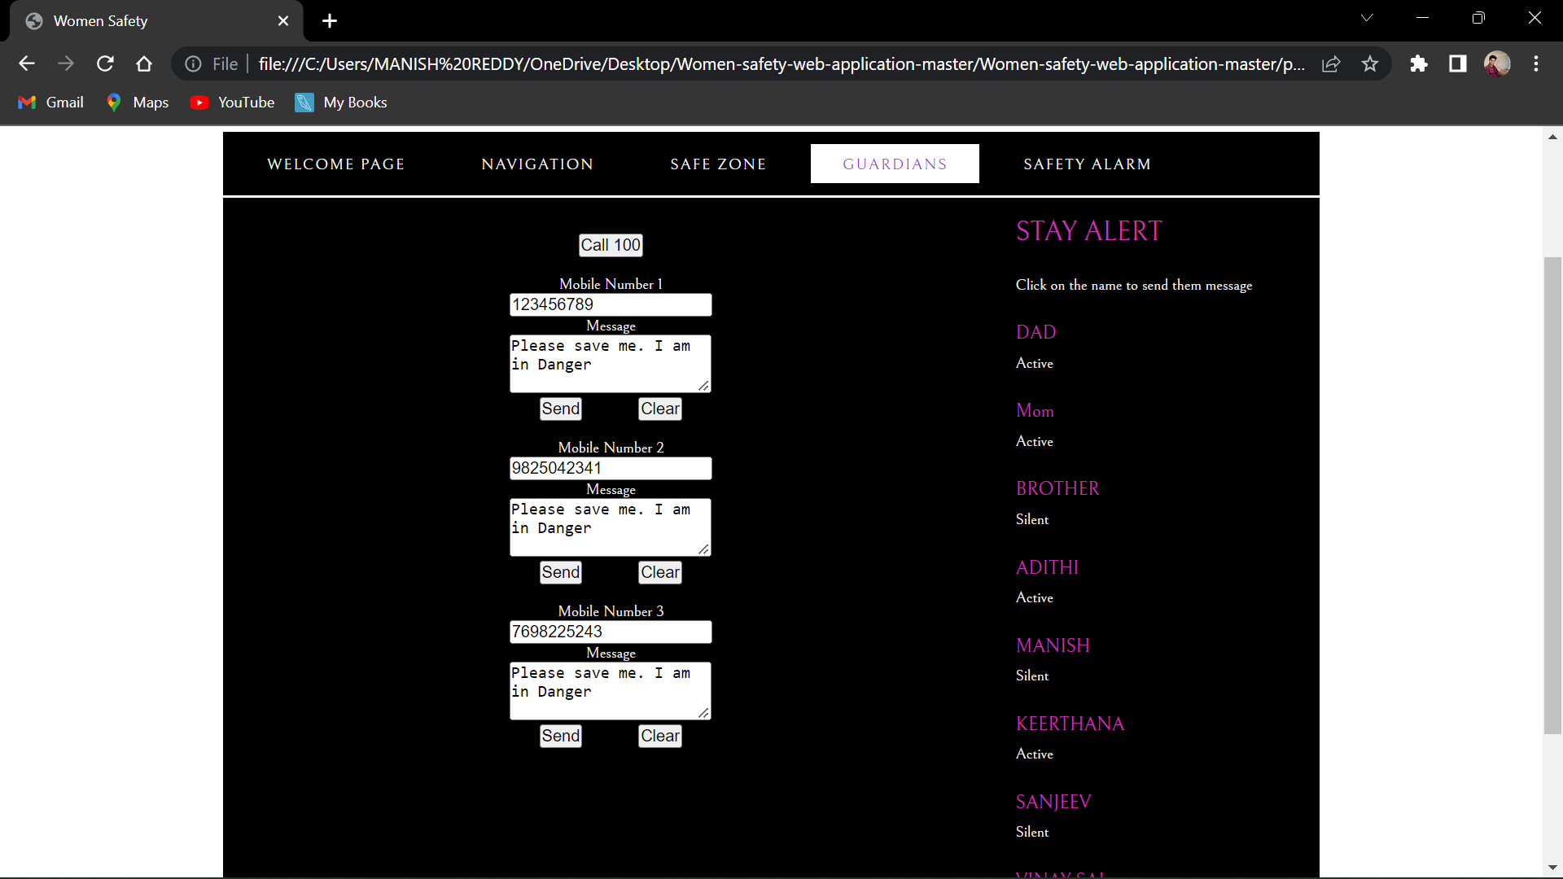Focus the Mobile Number 1 field

[x=611, y=304]
